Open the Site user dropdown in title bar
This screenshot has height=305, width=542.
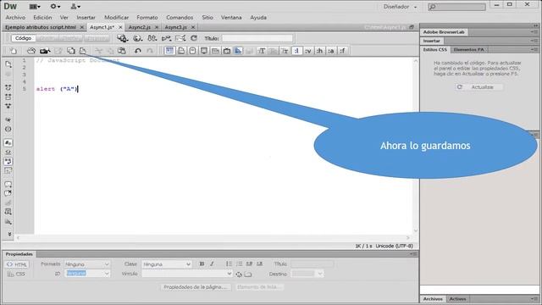pyautogui.click(x=75, y=7)
